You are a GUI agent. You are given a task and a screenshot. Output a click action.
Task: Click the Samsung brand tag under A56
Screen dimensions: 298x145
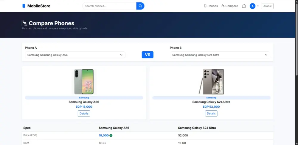[84, 98]
